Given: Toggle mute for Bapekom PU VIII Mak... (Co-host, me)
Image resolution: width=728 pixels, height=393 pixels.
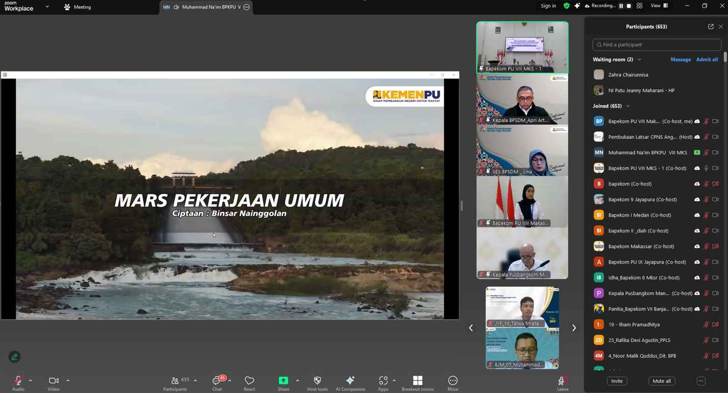Looking at the screenshot, I should click(x=706, y=121).
